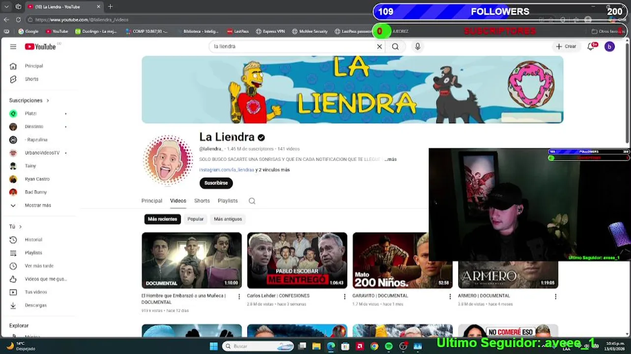
Task: Open the notifications bell
Action: (x=591, y=47)
